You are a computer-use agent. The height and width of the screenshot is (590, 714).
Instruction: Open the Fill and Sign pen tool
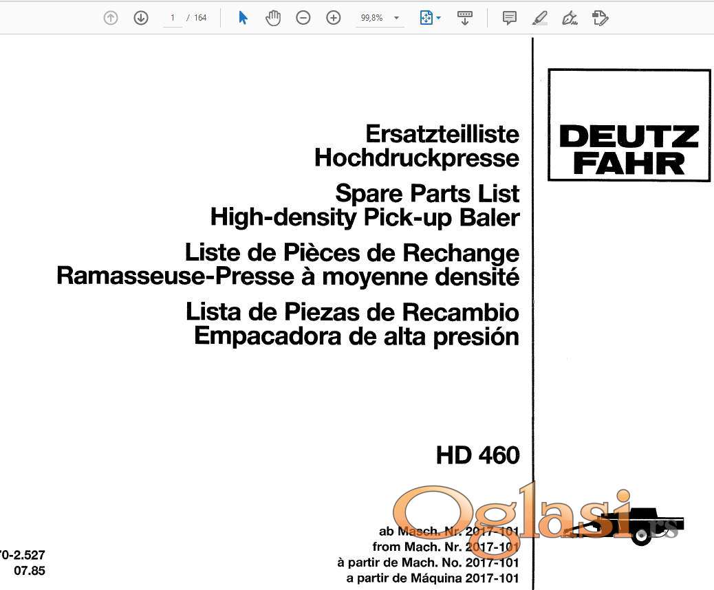(x=570, y=18)
